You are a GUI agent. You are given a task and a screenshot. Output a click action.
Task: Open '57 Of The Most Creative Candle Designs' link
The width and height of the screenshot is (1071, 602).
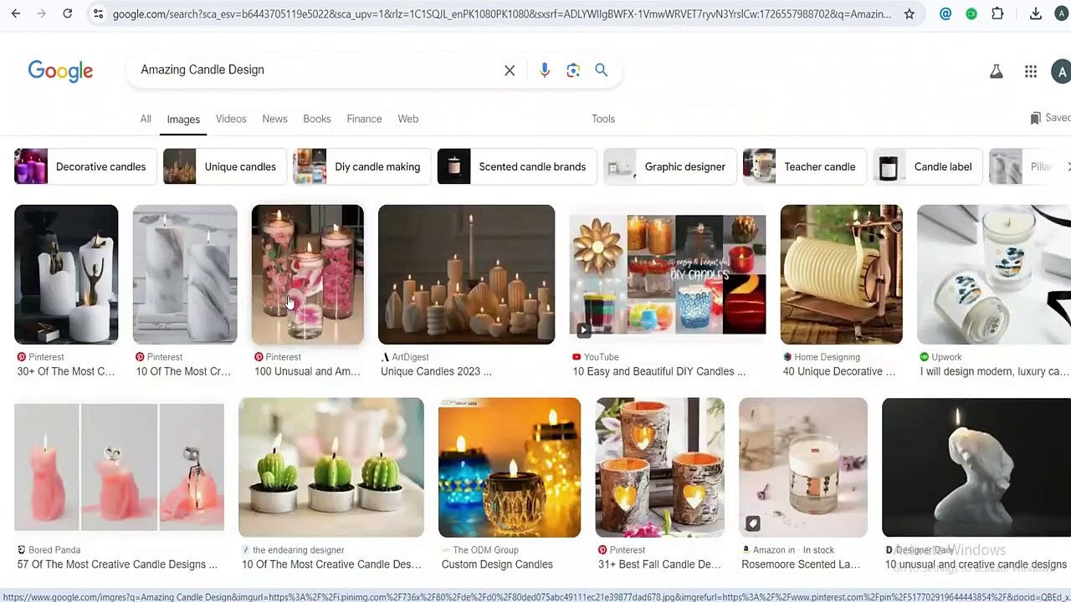[117, 564]
